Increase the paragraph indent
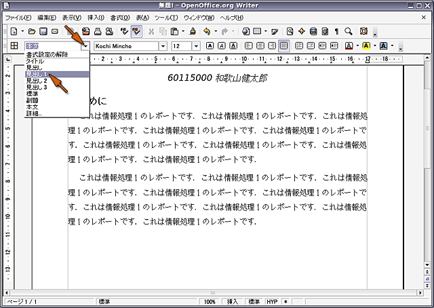Viewport: 434px width, 308px height. coord(334,45)
